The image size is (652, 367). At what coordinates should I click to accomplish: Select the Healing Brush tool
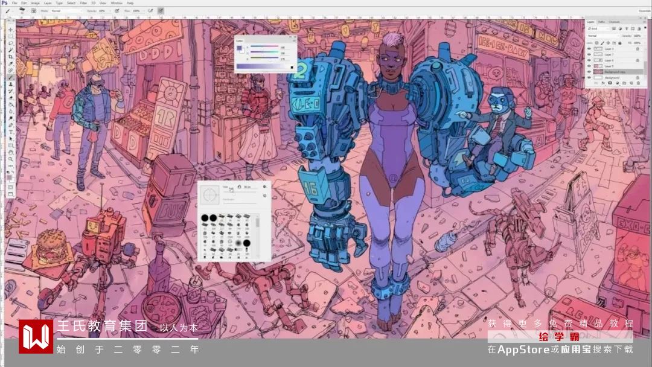point(10,70)
